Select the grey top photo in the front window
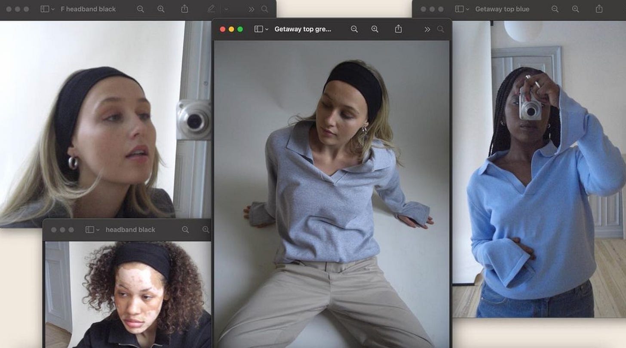 (x=331, y=194)
